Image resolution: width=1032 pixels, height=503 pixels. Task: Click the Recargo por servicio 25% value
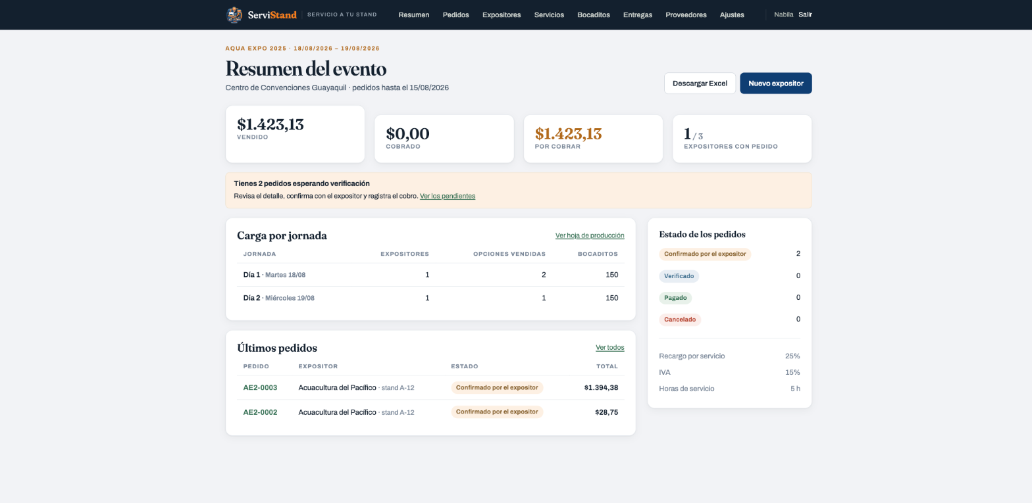[x=792, y=356]
